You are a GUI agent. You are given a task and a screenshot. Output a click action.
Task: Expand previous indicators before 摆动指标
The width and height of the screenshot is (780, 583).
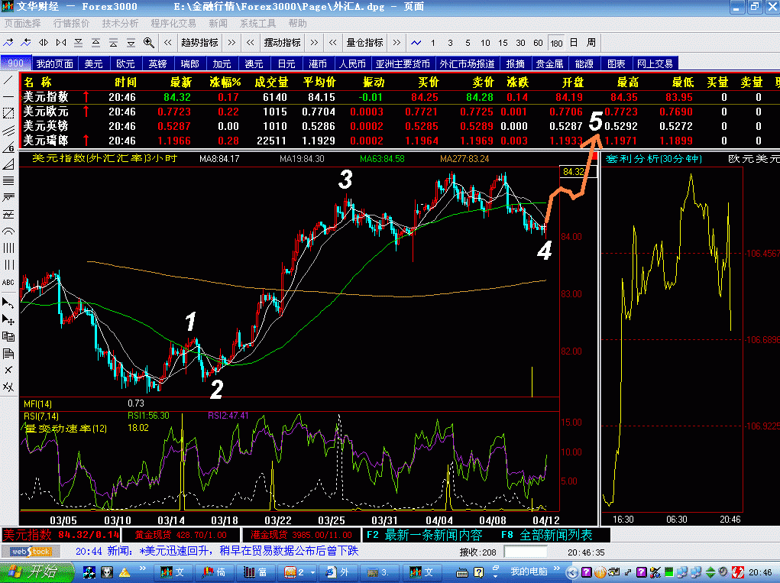(x=250, y=42)
